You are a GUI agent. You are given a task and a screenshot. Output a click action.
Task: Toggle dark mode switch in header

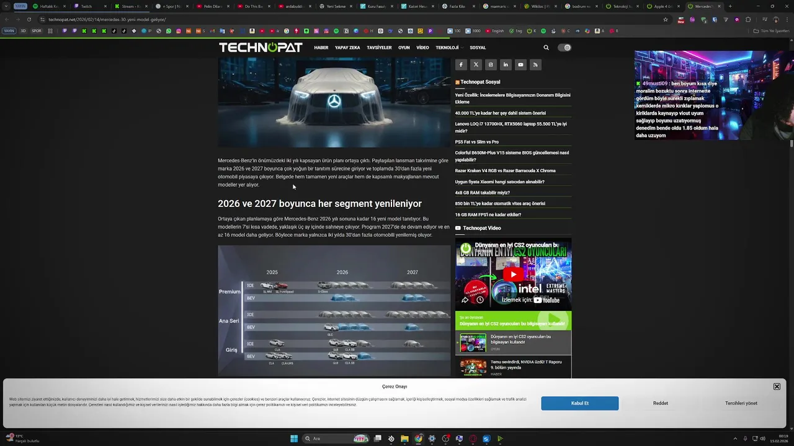[564, 48]
